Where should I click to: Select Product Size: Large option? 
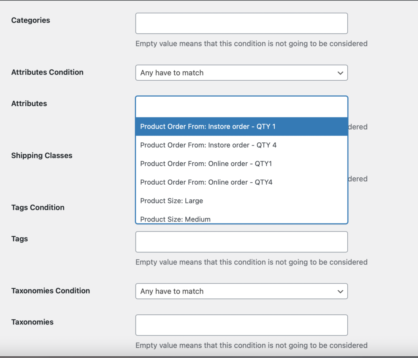pos(241,201)
